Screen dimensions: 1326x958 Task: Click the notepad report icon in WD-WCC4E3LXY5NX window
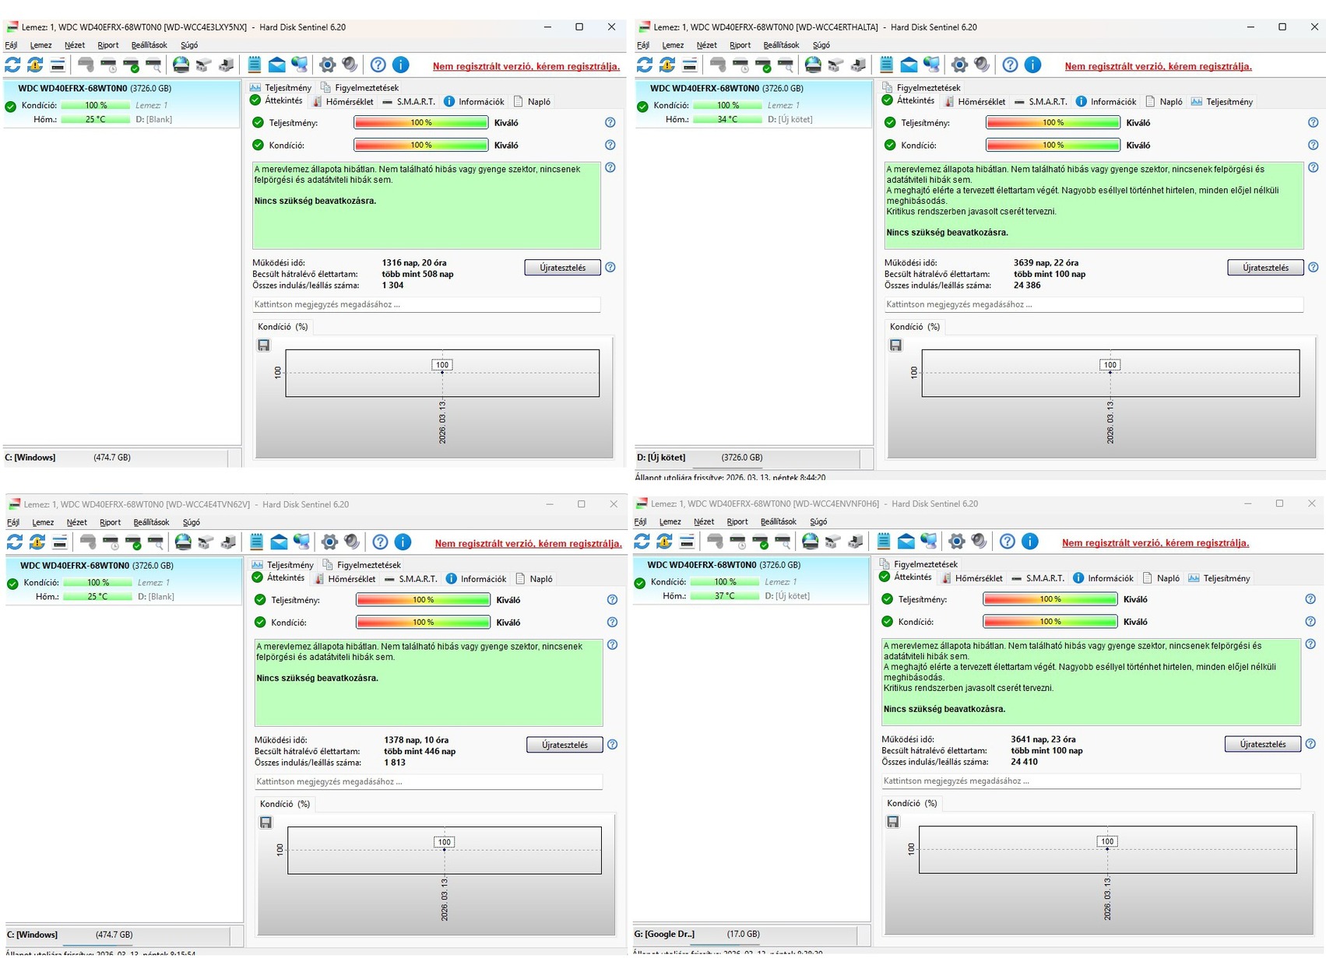(x=254, y=65)
